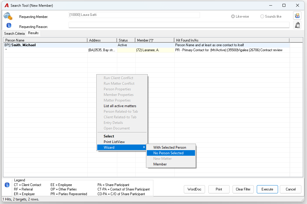The image size is (307, 204).
Task: Click the blue info icon beside Requesting Reason
Action: click(x=9, y=25)
